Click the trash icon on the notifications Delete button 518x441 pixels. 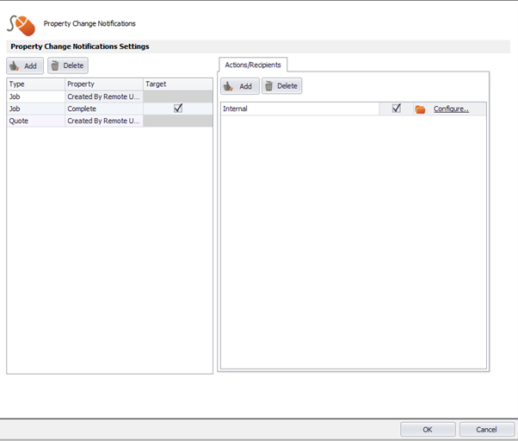[x=55, y=65]
